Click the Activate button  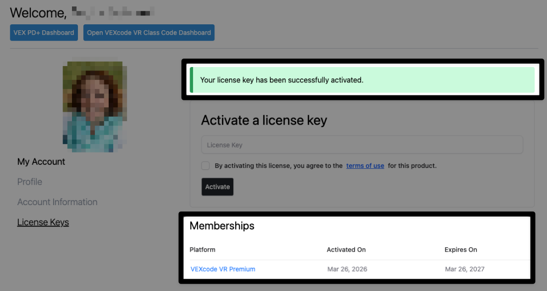click(217, 187)
